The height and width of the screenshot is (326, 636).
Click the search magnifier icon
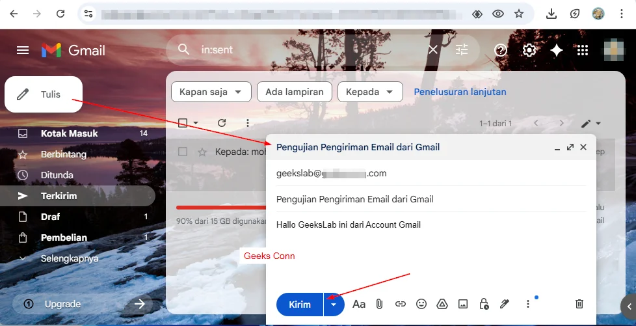click(x=184, y=49)
